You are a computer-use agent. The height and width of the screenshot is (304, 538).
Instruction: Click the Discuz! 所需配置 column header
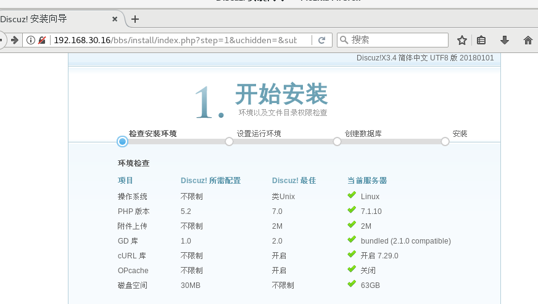210,181
